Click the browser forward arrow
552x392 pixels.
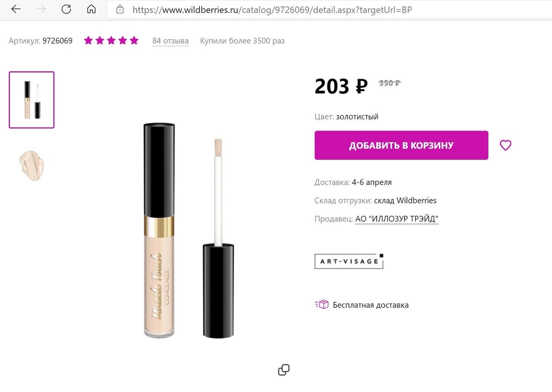[x=41, y=9]
